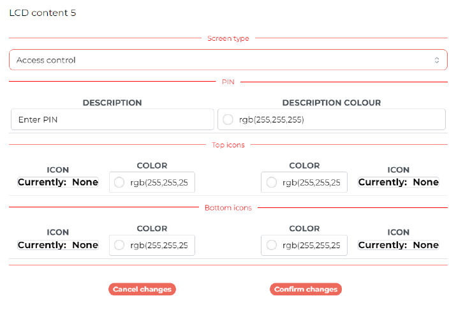Click top icons right colour rgb field

(304, 182)
